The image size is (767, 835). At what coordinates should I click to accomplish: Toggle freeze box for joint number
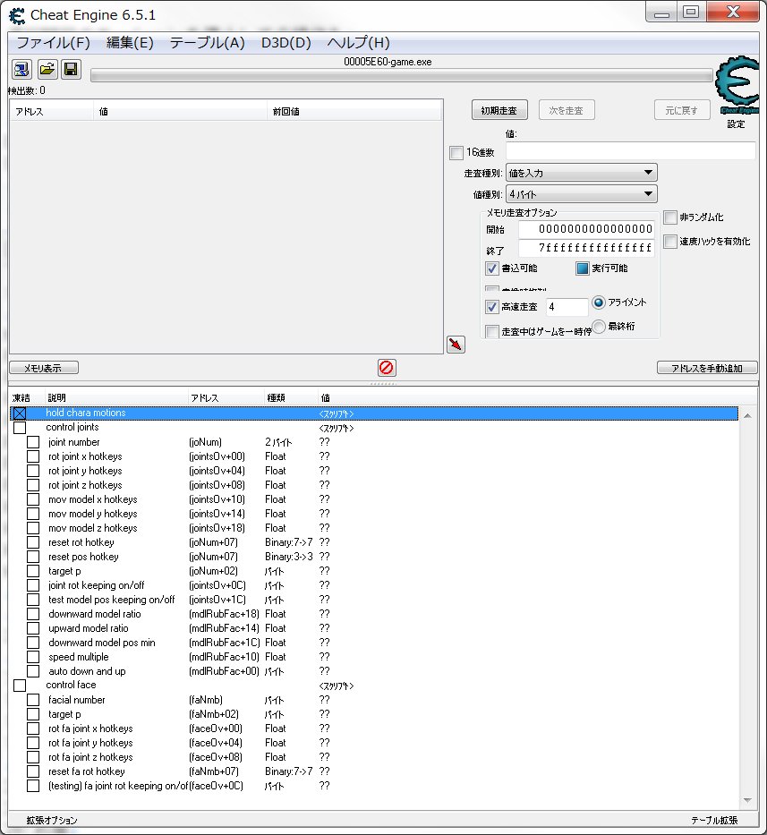pos(33,442)
